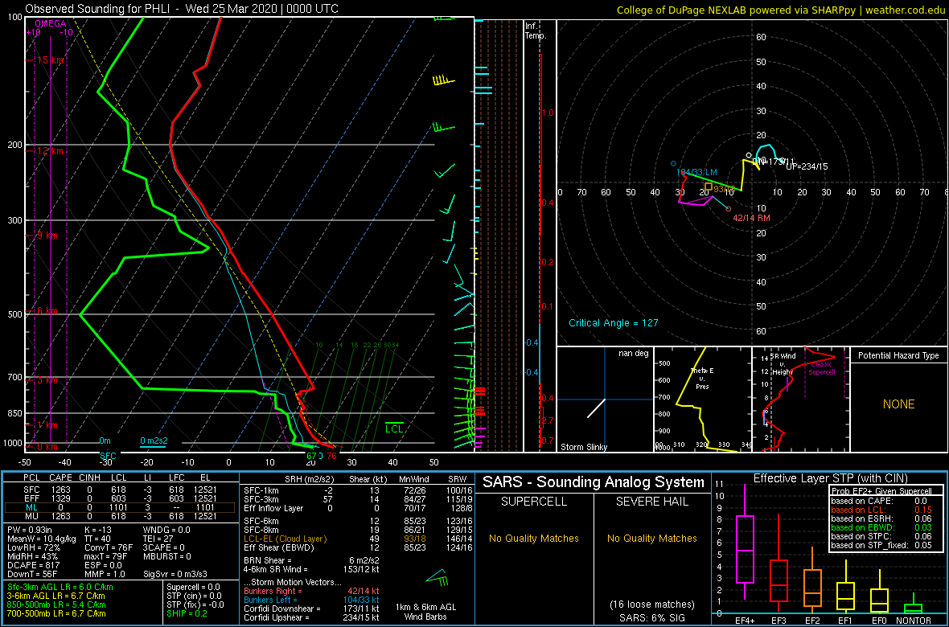Click the 'Corfidi Upshear =' row
Image resolution: width=949 pixels, height=627 pixels.
[x=312, y=617]
